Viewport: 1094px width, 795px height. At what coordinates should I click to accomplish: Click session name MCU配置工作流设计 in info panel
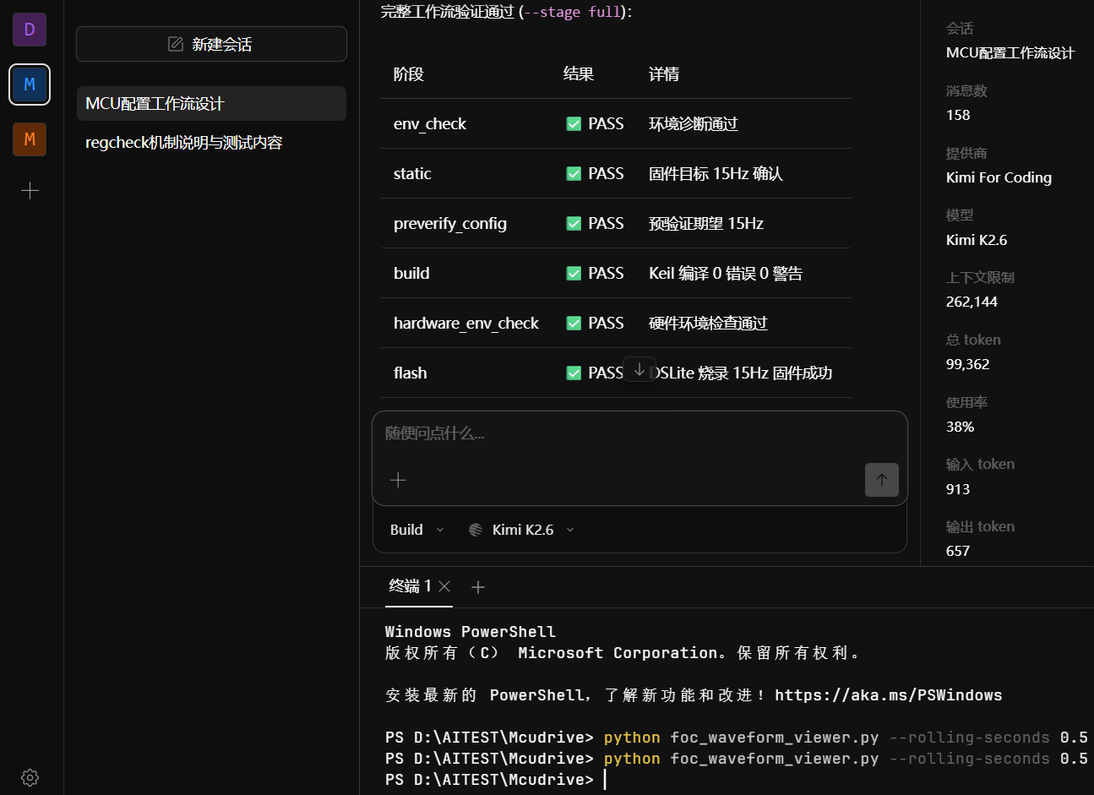1010,53
